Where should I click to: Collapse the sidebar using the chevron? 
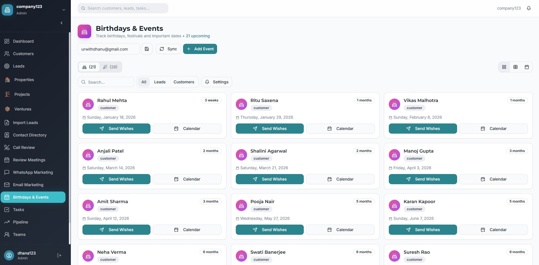tap(61, 23)
